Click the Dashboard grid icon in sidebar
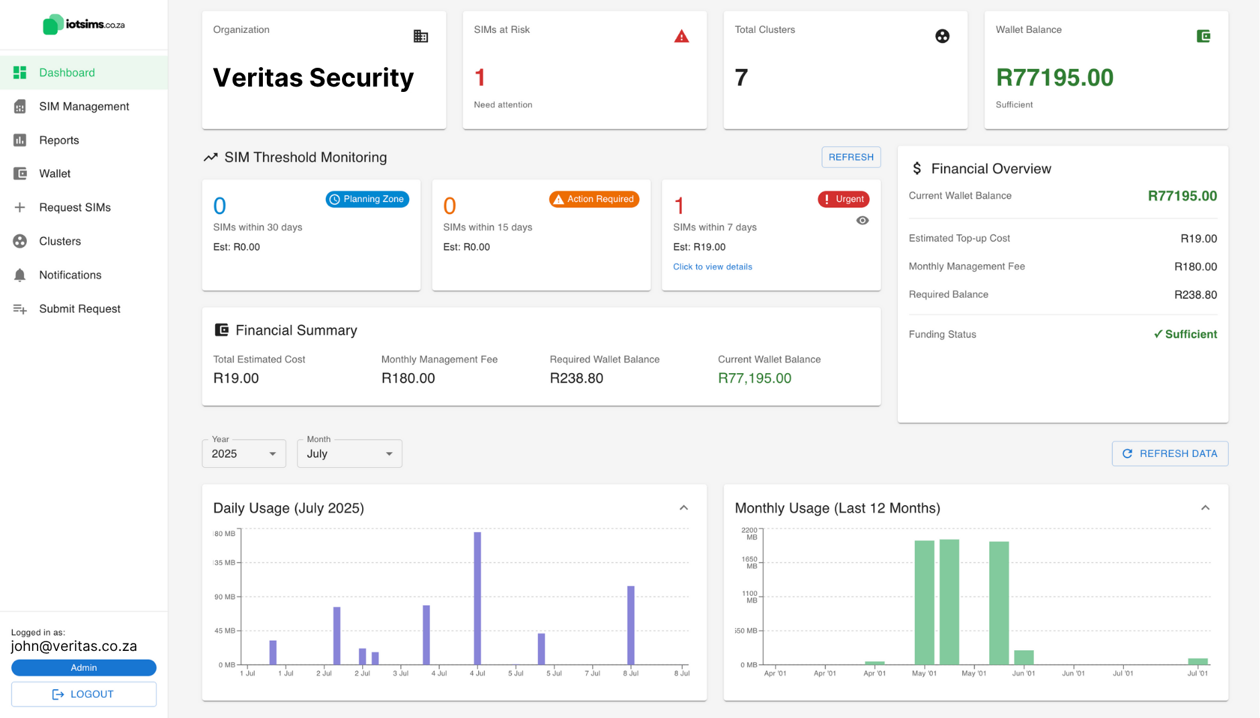 coord(20,72)
